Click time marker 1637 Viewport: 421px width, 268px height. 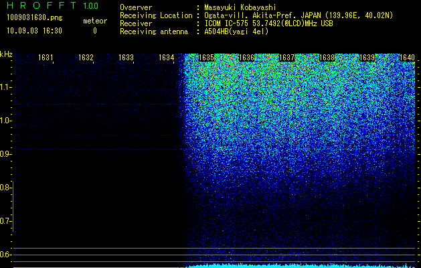pyautogui.click(x=286, y=57)
